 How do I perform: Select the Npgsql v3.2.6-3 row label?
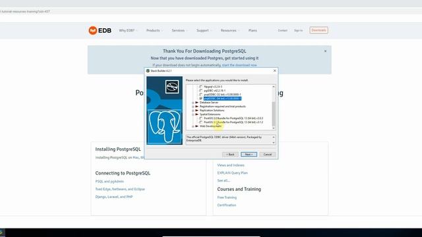pyautogui.click(x=213, y=87)
